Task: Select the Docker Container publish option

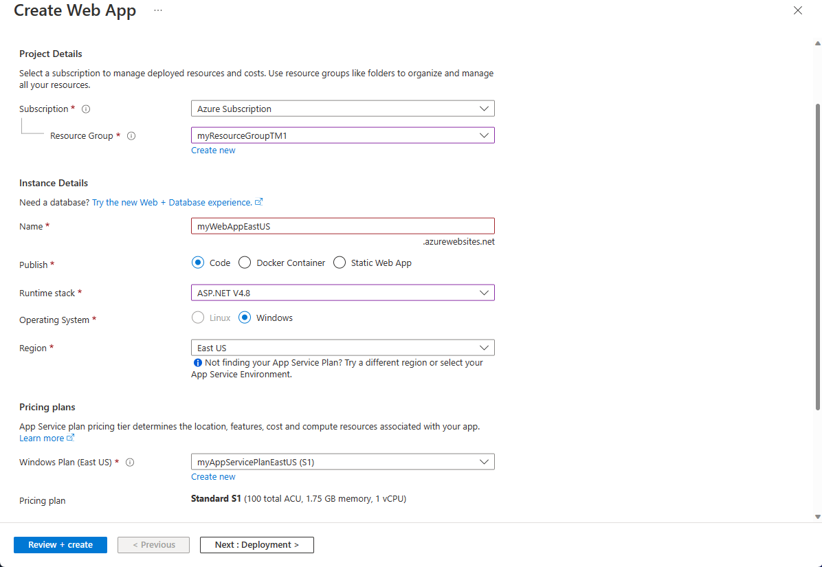Action: [244, 262]
